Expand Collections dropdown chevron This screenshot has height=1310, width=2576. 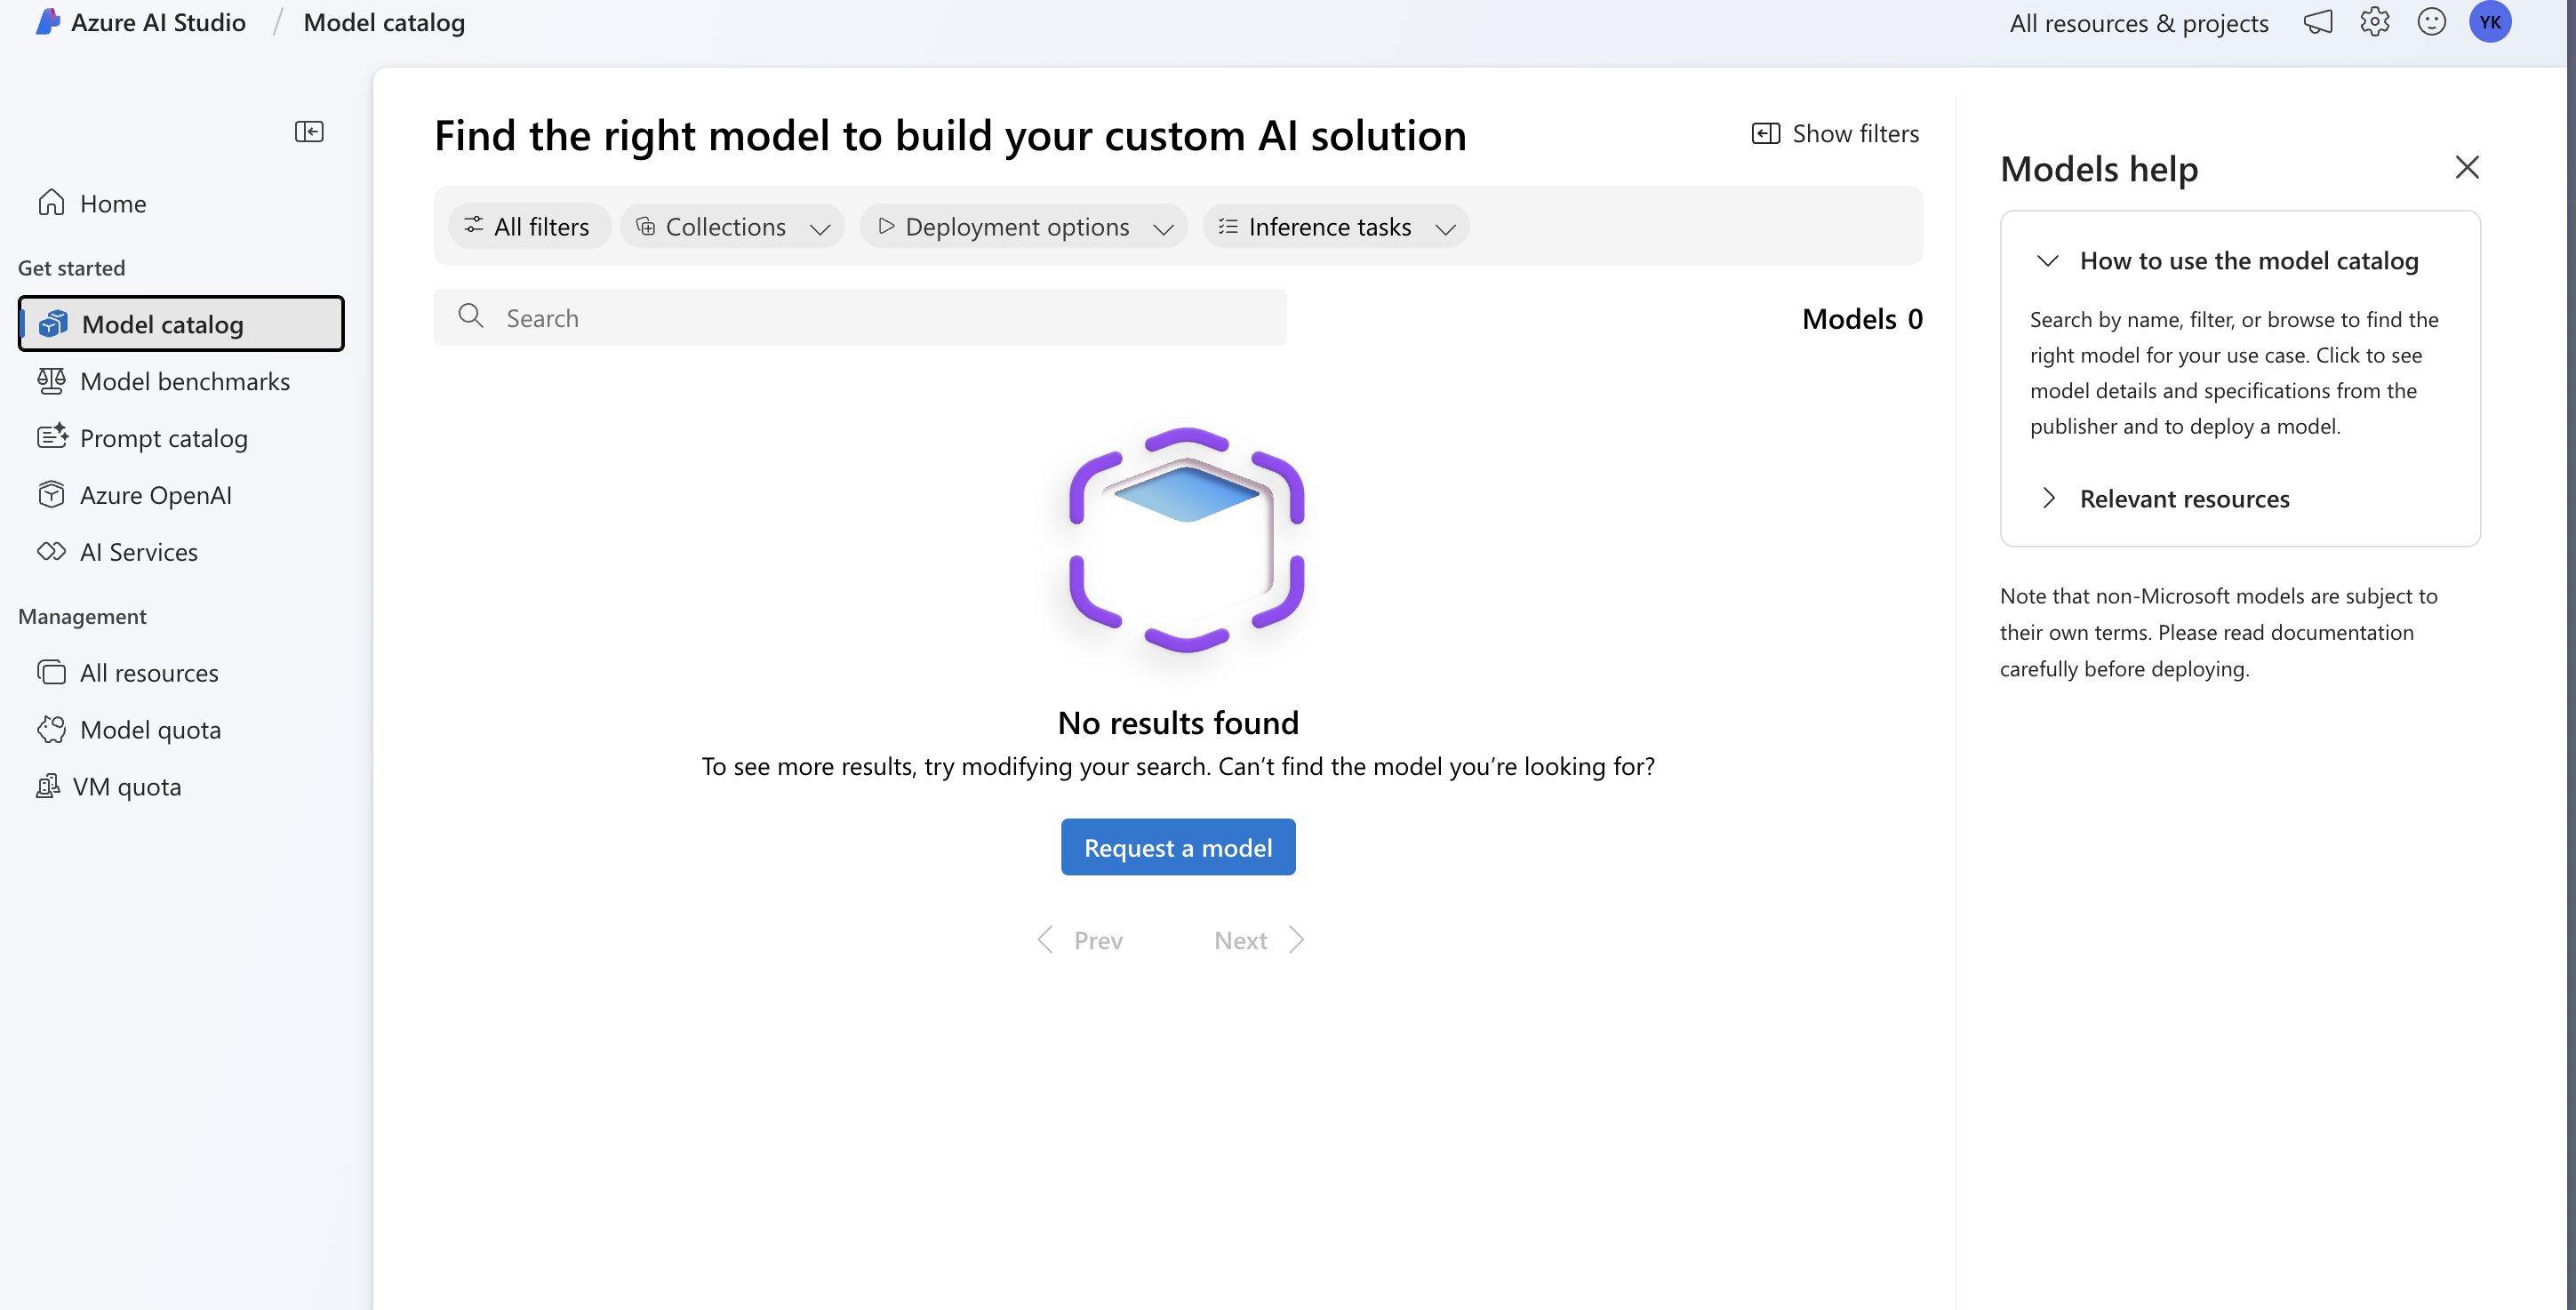(x=820, y=229)
